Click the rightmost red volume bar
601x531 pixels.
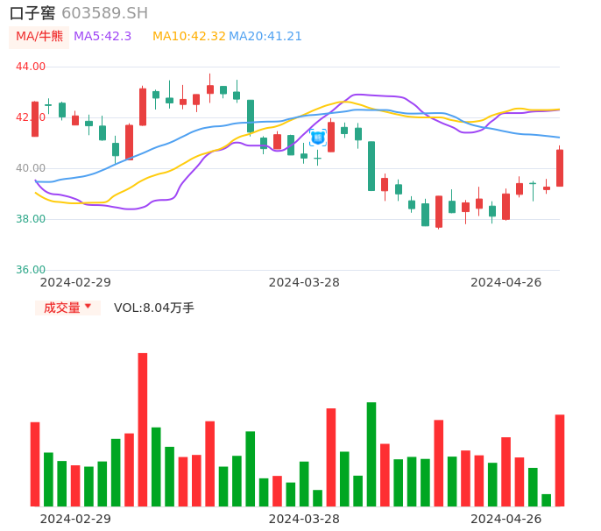click(560, 460)
